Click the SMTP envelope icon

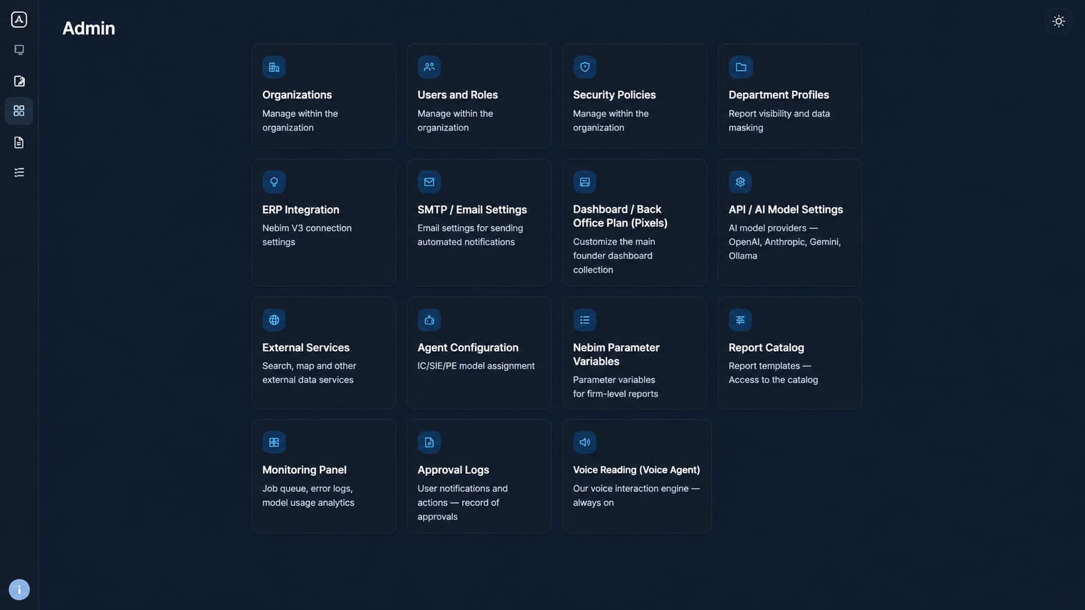pyautogui.click(x=429, y=182)
